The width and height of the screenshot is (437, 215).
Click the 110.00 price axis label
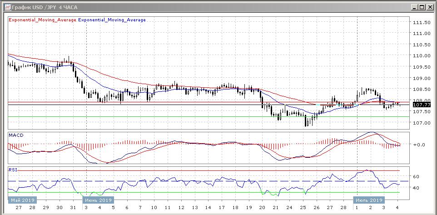pyautogui.click(x=422, y=55)
